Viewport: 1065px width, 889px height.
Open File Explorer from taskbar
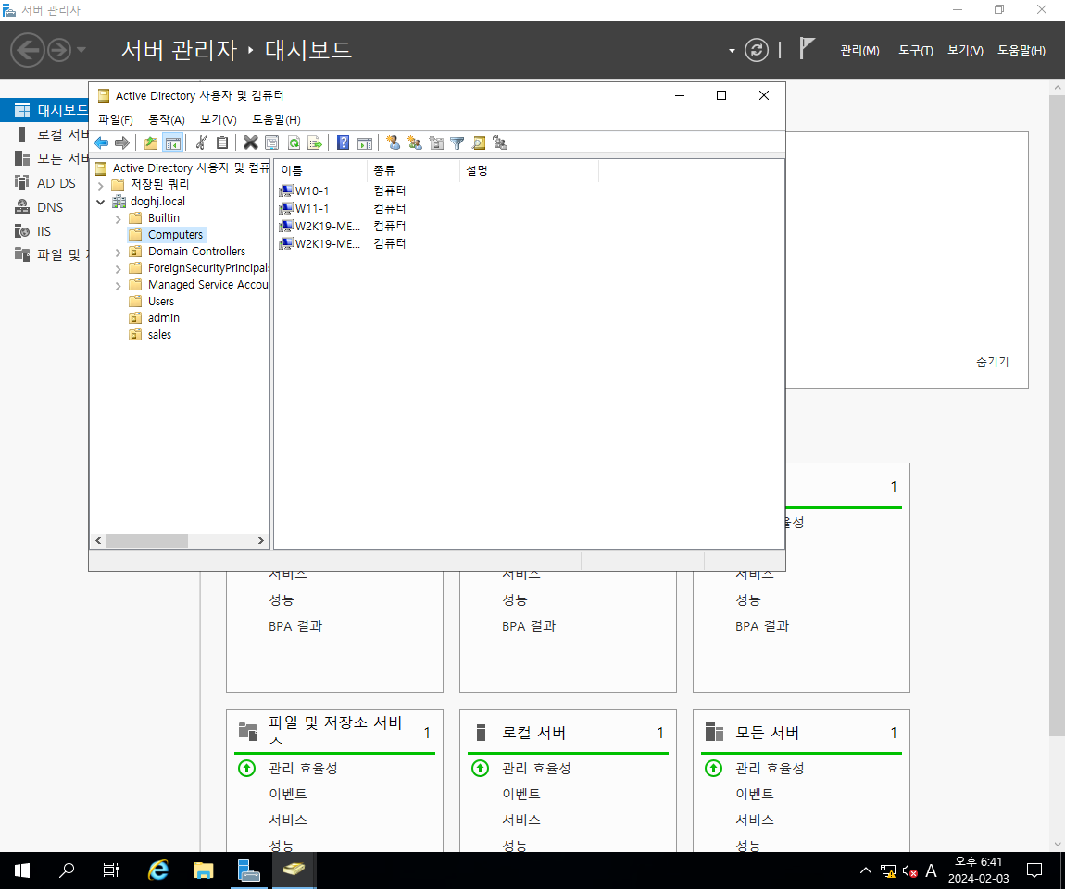pyautogui.click(x=203, y=870)
